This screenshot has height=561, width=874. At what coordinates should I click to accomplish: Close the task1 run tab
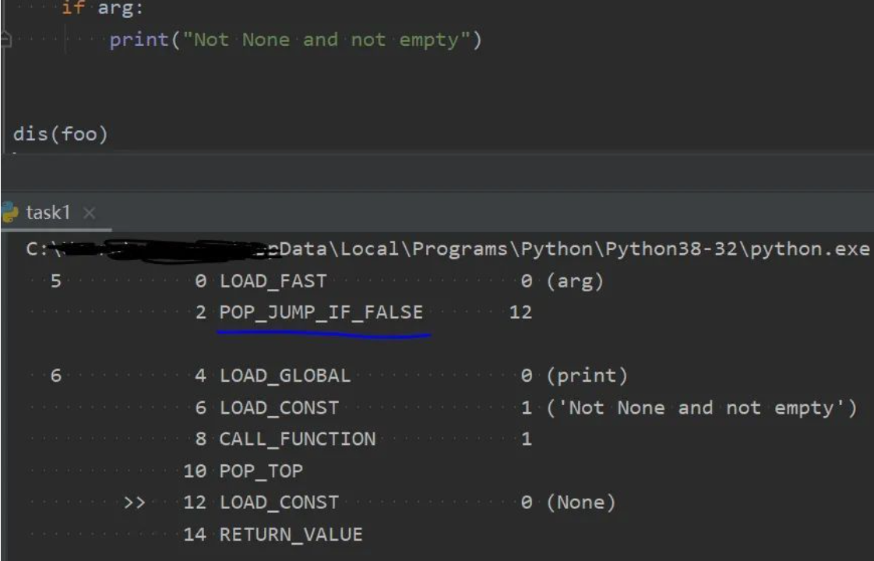(x=89, y=213)
